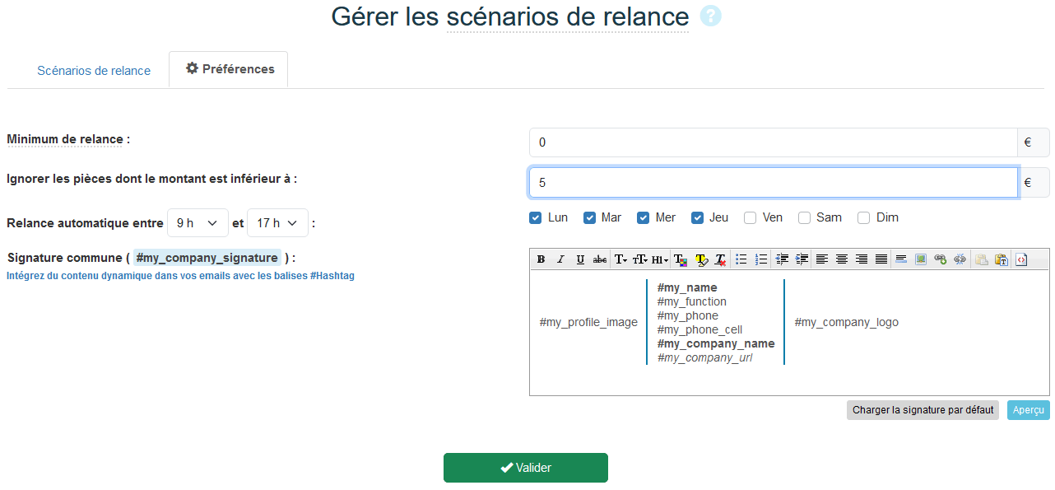Select the Préférences tab
Image resolution: width=1055 pixels, height=490 pixels.
click(x=228, y=69)
